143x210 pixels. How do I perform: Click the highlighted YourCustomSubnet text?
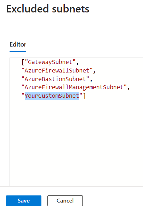click(x=52, y=96)
